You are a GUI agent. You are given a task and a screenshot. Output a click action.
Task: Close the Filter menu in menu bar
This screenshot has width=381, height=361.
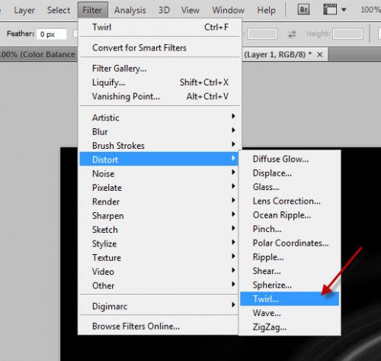(x=93, y=10)
